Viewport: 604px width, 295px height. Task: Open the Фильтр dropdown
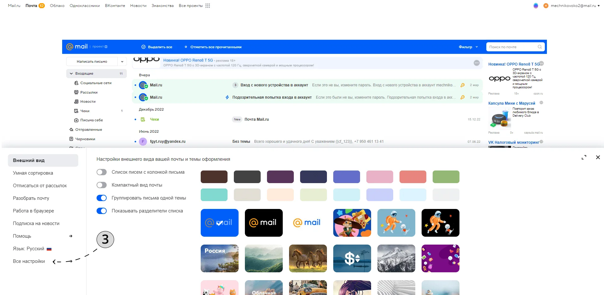pyautogui.click(x=468, y=47)
